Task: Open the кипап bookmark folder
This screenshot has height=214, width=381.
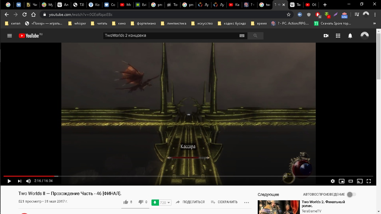Action: (x=13, y=23)
